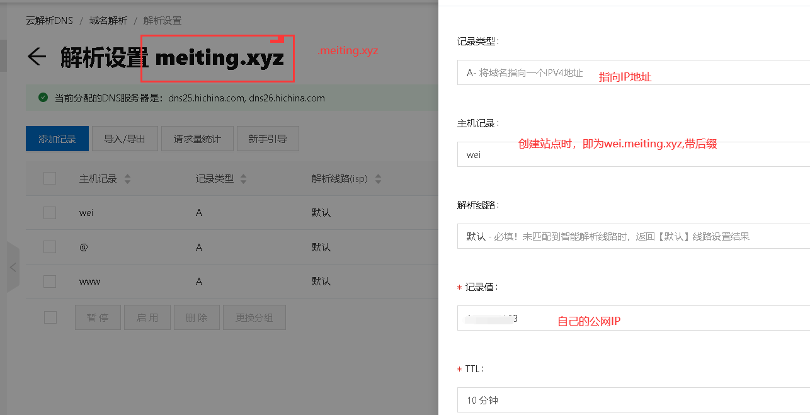
Task: Click the 解析设置 breadcrumb text
Action: [x=163, y=21]
